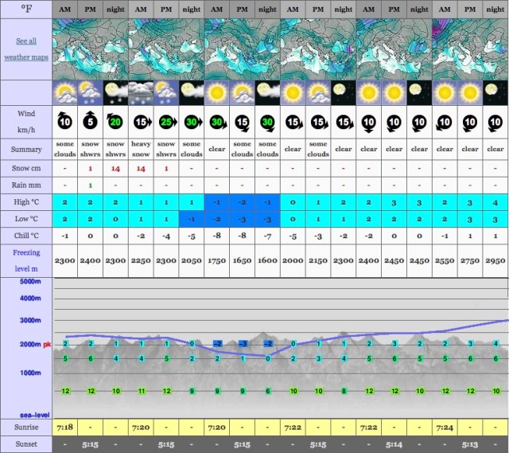Click the Sunset row label
Viewport: 509px width, 453px height.
pyautogui.click(x=26, y=444)
